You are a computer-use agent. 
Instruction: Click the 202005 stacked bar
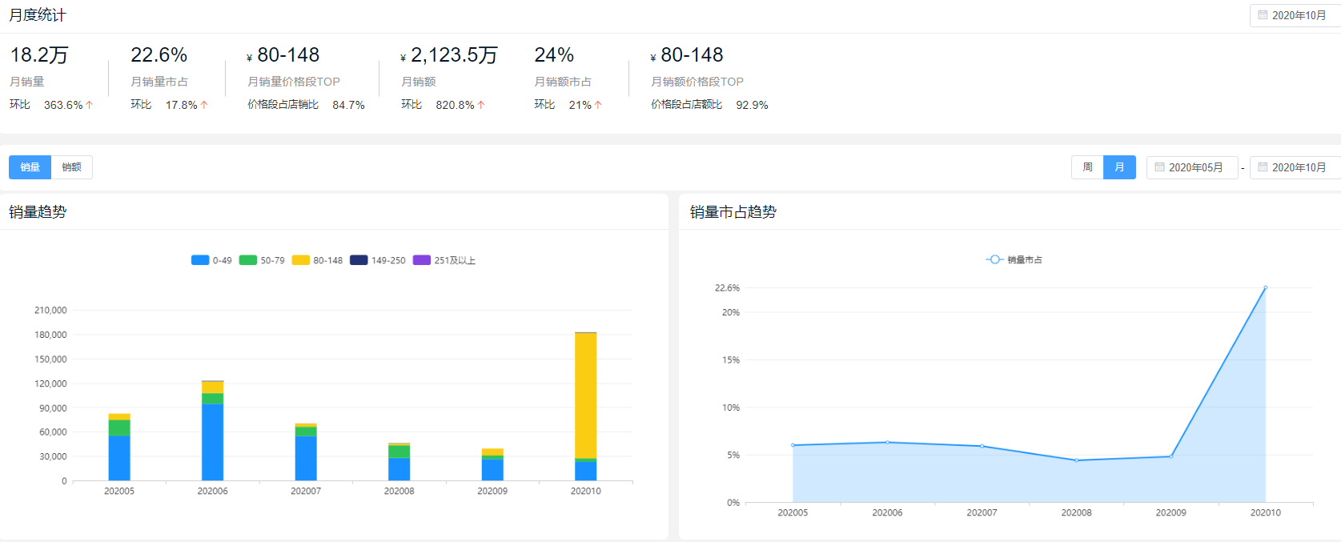coord(119,447)
